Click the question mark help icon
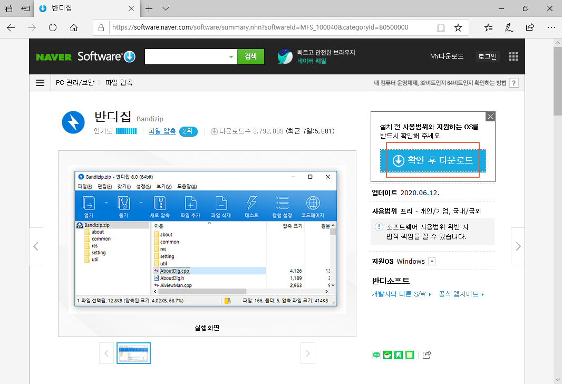This screenshot has height=384, width=562. tap(514, 83)
